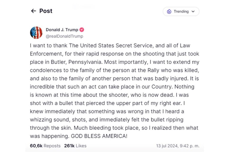Image resolution: width=229 pixels, height=152 pixels.
Task: Click the flame icon in the Trending pill
Action: 169,12
